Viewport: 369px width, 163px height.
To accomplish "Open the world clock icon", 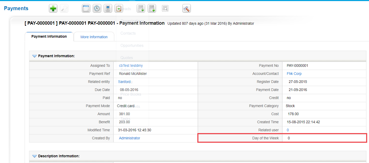I will 97,9.
